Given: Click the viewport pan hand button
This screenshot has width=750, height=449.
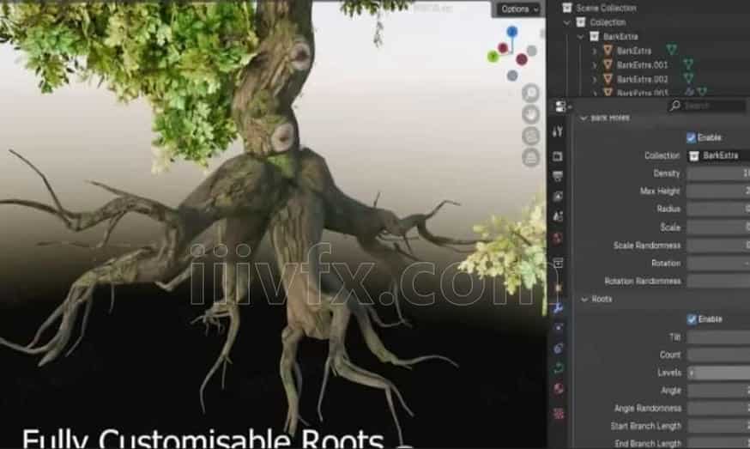Looking at the screenshot, I should (x=530, y=114).
